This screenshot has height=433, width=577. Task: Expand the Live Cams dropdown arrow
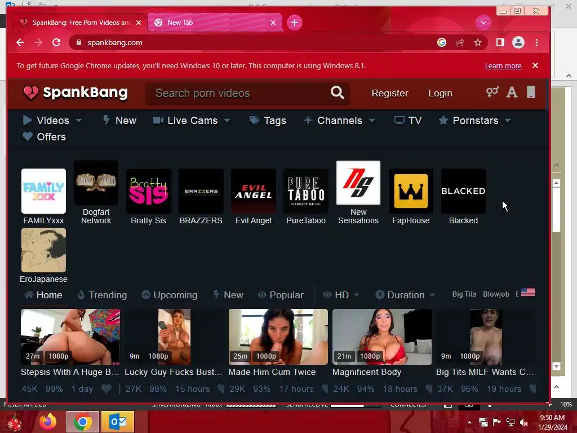tap(227, 121)
